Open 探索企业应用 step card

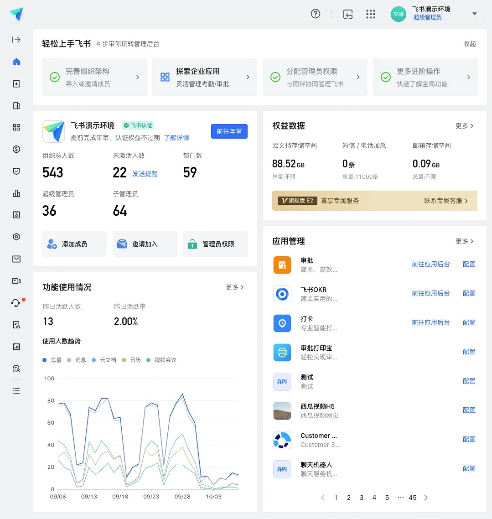pos(204,77)
